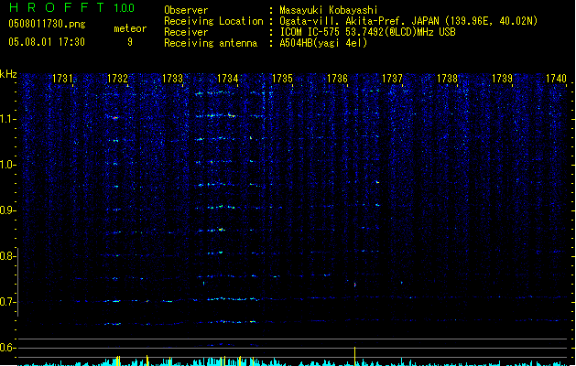Click the 1733 time axis marker
The image size is (576, 366).
pos(173,79)
